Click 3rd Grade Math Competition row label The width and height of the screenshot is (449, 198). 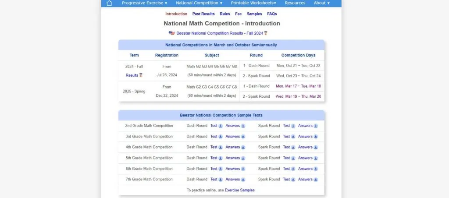[149, 137]
